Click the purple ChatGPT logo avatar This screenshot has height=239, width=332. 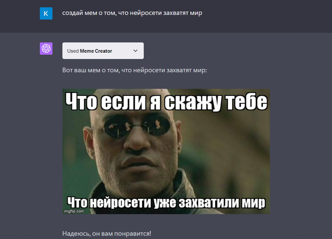coord(46,49)
